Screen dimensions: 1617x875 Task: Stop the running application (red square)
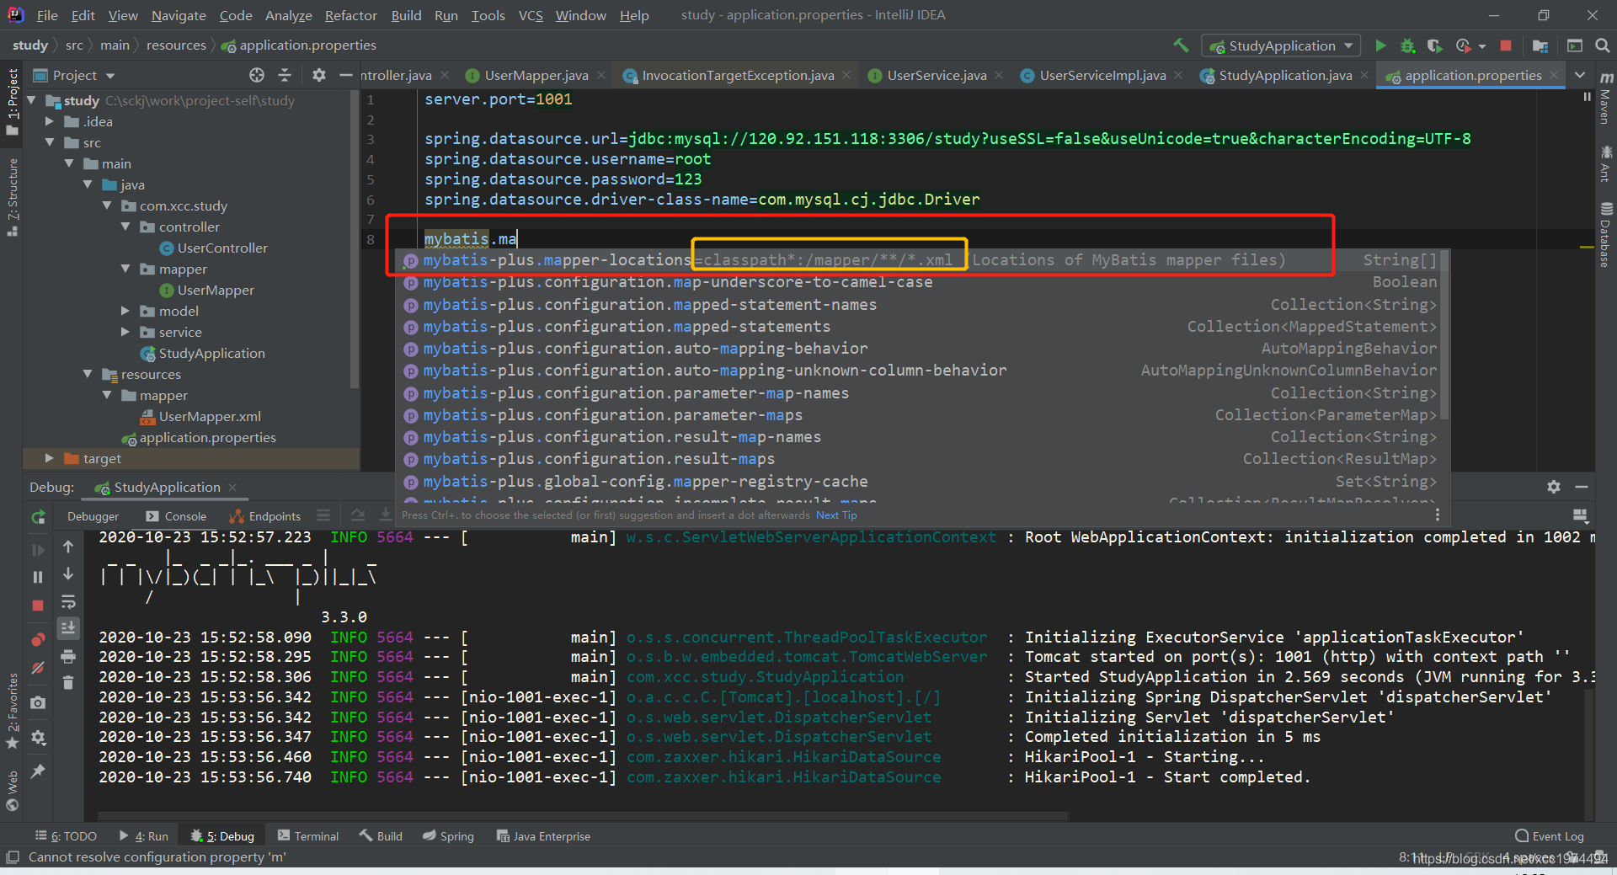point(1506,45)
